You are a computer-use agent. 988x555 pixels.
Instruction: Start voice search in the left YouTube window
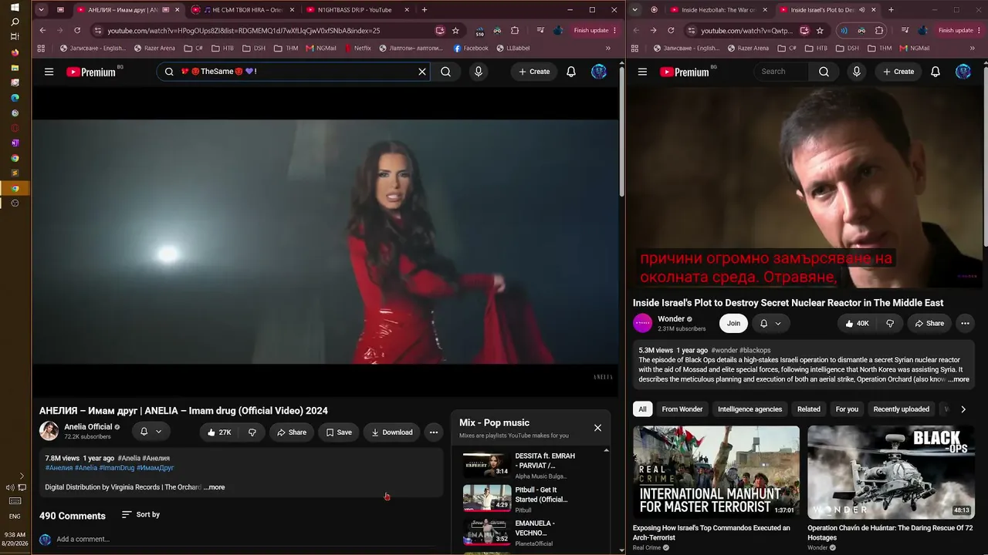(479, 72)
